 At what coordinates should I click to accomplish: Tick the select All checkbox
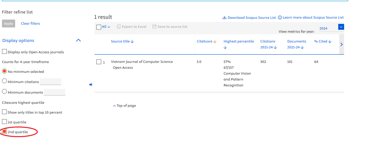click(99, 27)
